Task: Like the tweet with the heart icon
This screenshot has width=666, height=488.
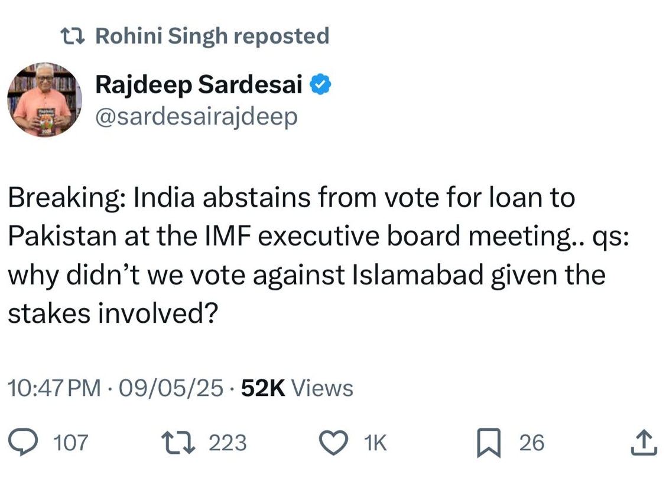Action: (x=333, y=443)
